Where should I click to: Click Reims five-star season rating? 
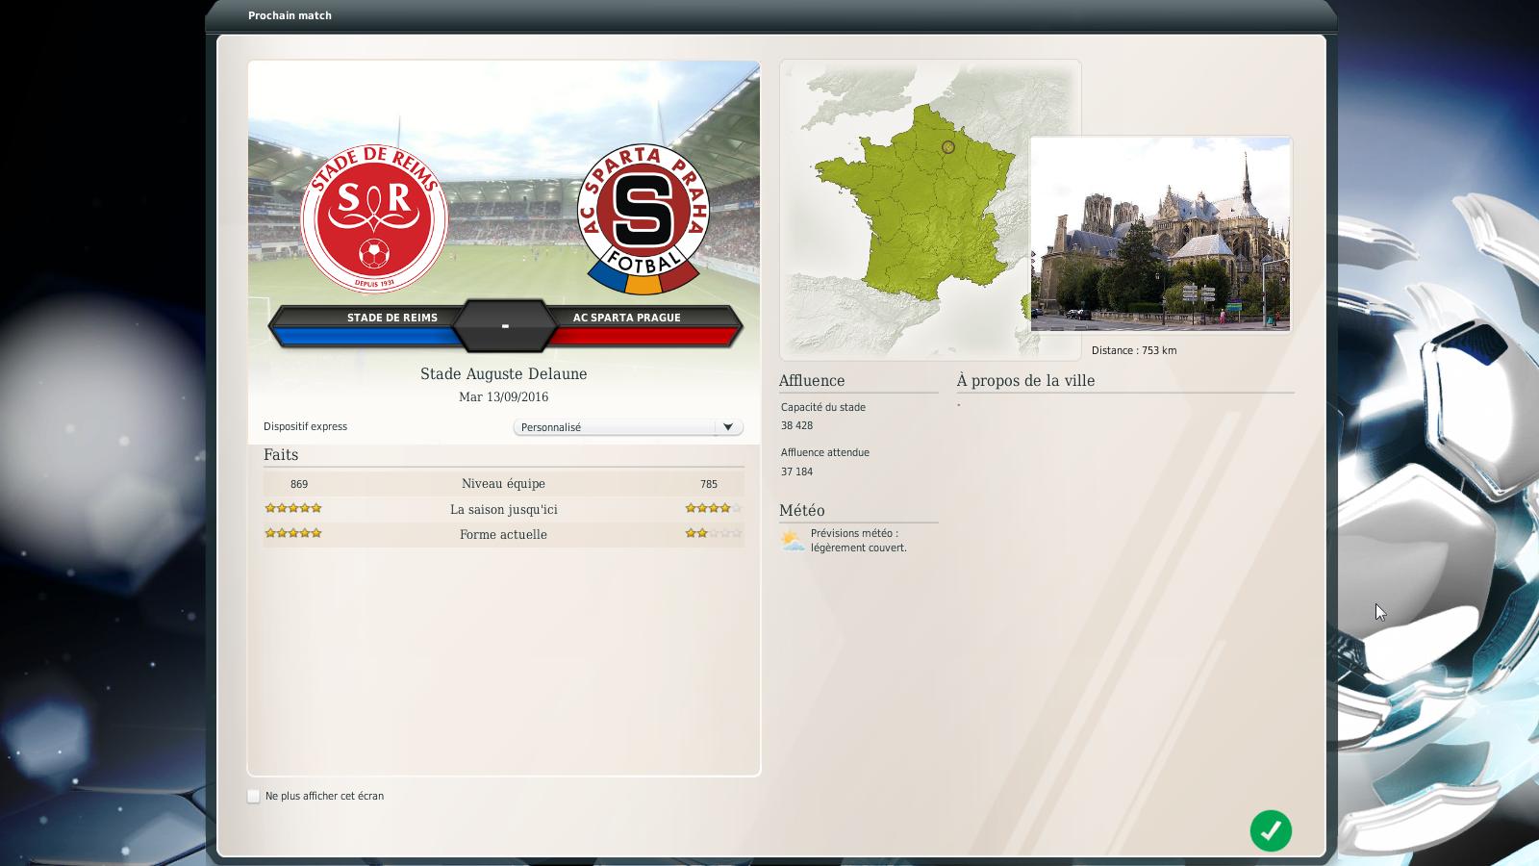click(x=293, y=508)
